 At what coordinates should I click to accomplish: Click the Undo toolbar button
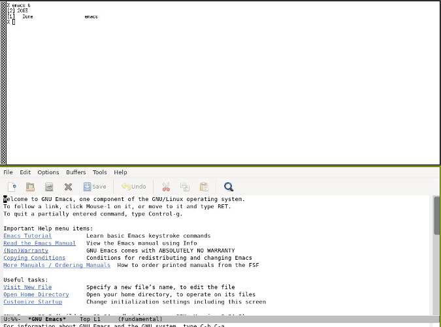point(133,187)
